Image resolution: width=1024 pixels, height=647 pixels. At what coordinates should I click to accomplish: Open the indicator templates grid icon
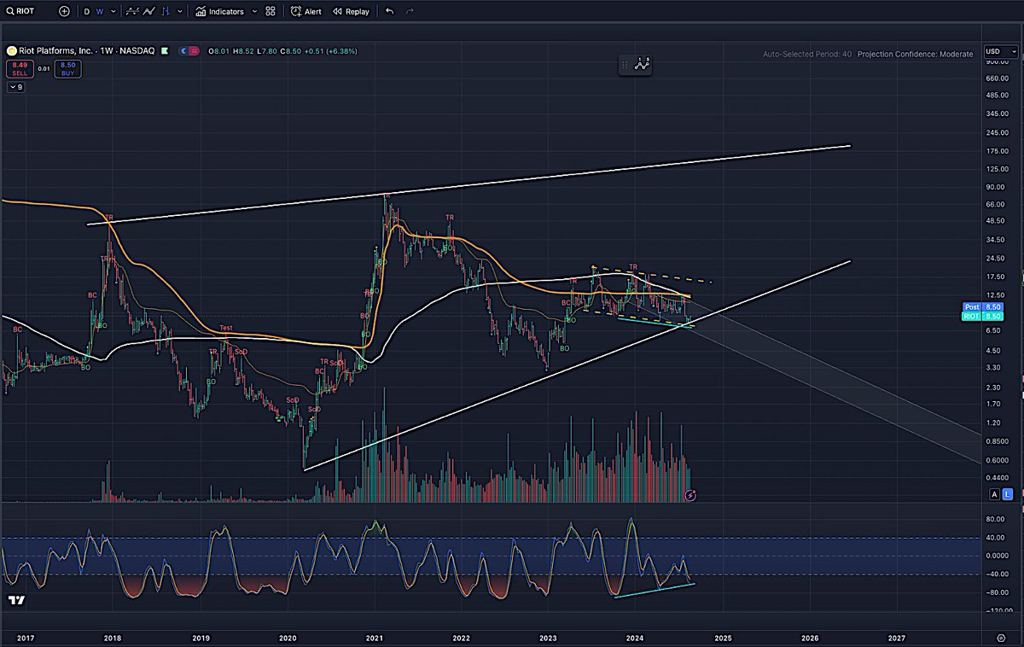pos(271,12)
